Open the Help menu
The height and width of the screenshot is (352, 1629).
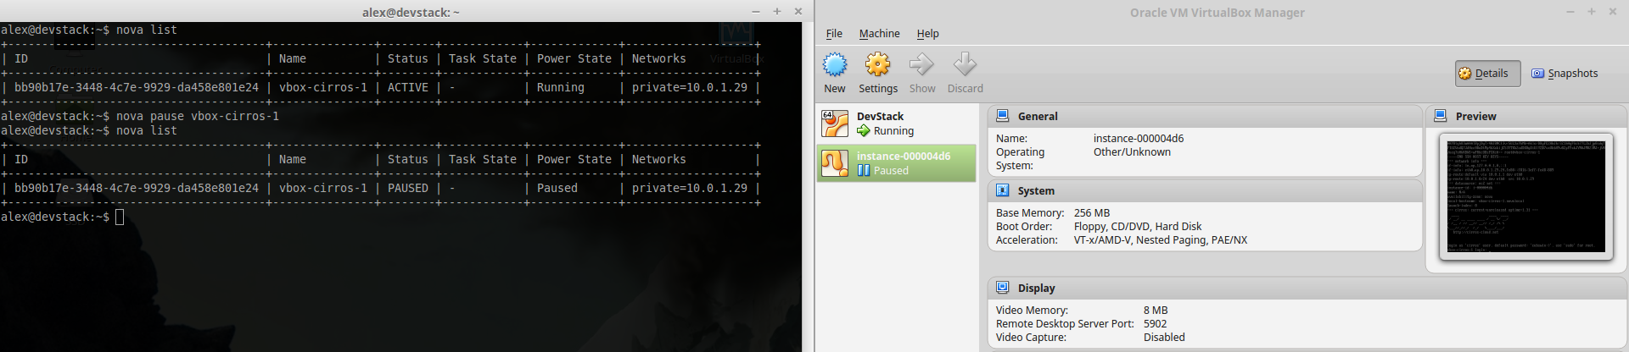pyautogui.click(x=927, y=34)
